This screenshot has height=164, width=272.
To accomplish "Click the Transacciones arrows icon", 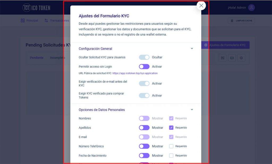I will (x=46, y=20).
